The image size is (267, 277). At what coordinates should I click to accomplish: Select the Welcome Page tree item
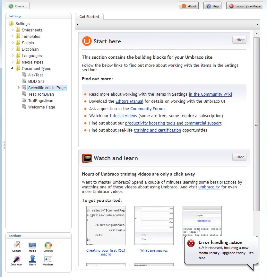coord(41,107)
